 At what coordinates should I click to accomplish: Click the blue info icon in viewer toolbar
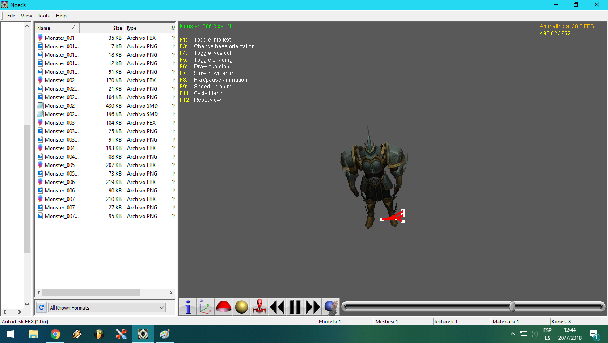click(188, 307)
